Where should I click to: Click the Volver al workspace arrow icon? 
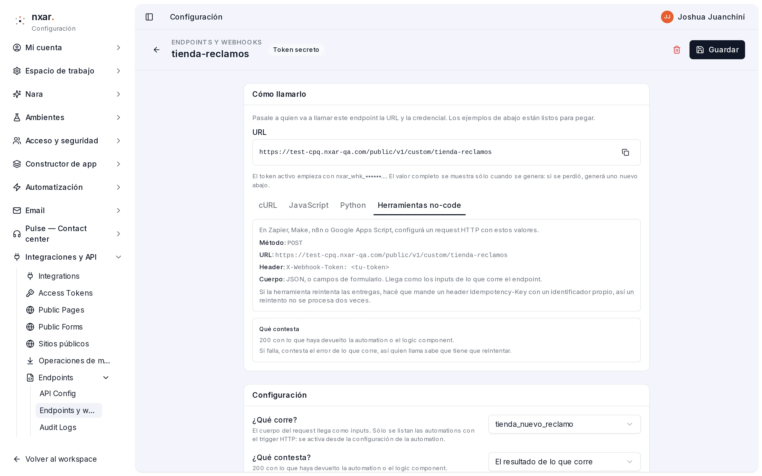coord(17,459)
